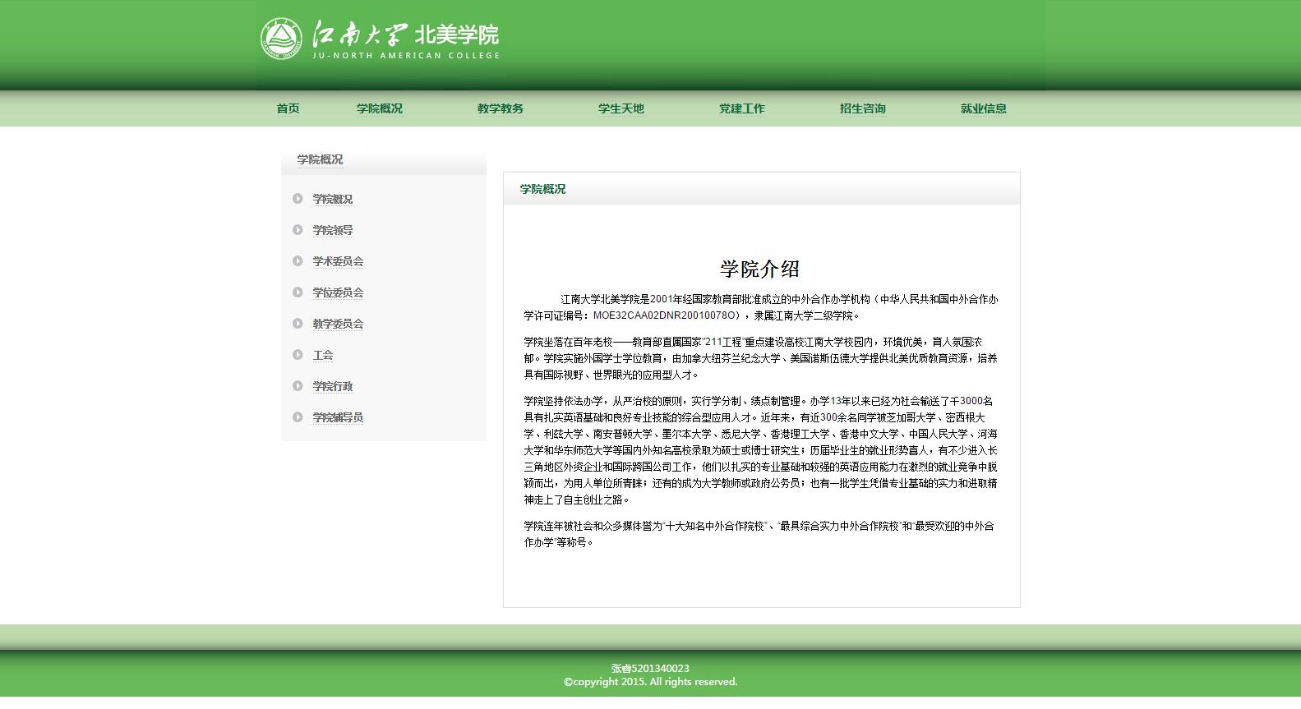Click the 北美学院 title text in header

457,35
